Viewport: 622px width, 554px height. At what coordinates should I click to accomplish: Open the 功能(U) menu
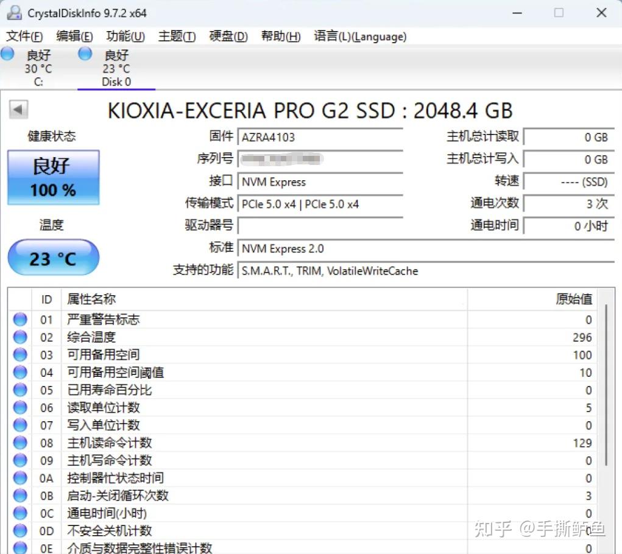coord(125,37)
